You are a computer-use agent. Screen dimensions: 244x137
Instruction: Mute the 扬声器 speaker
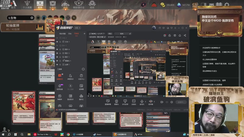[150, 102]
